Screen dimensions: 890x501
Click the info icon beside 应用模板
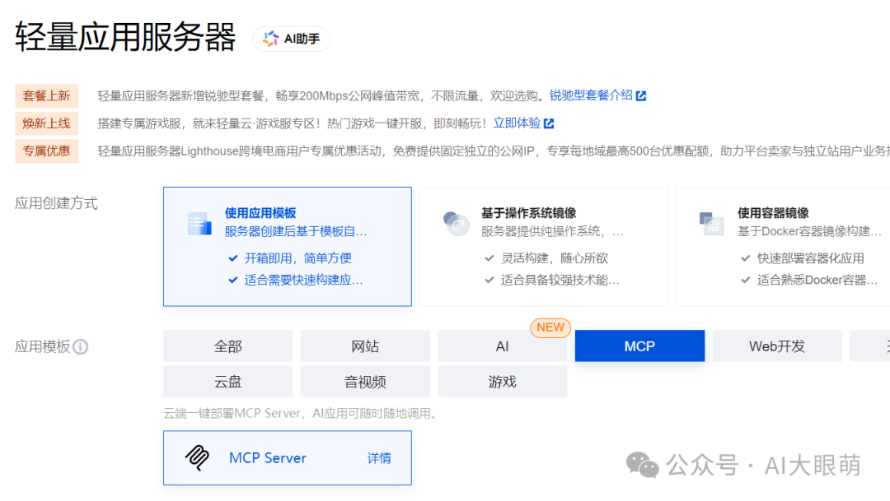point(81,347)
